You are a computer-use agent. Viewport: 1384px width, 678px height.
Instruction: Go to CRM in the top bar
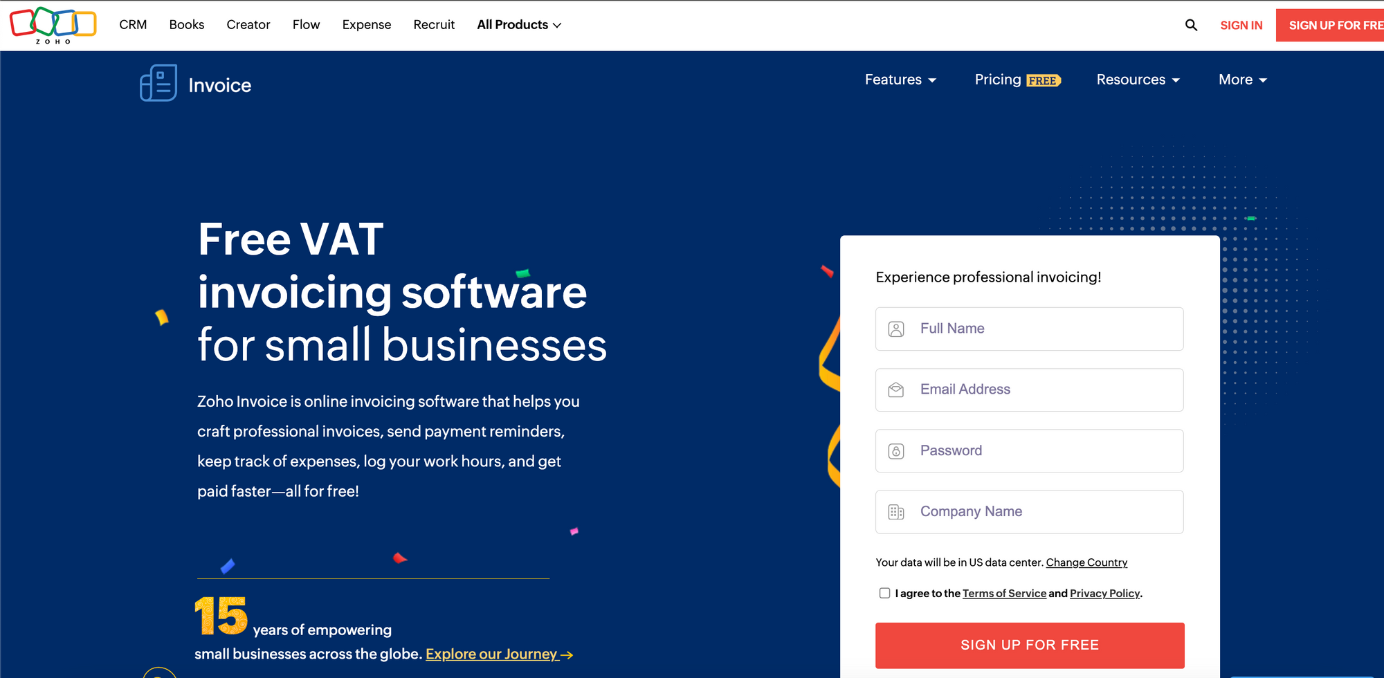(x=133, y=25)
